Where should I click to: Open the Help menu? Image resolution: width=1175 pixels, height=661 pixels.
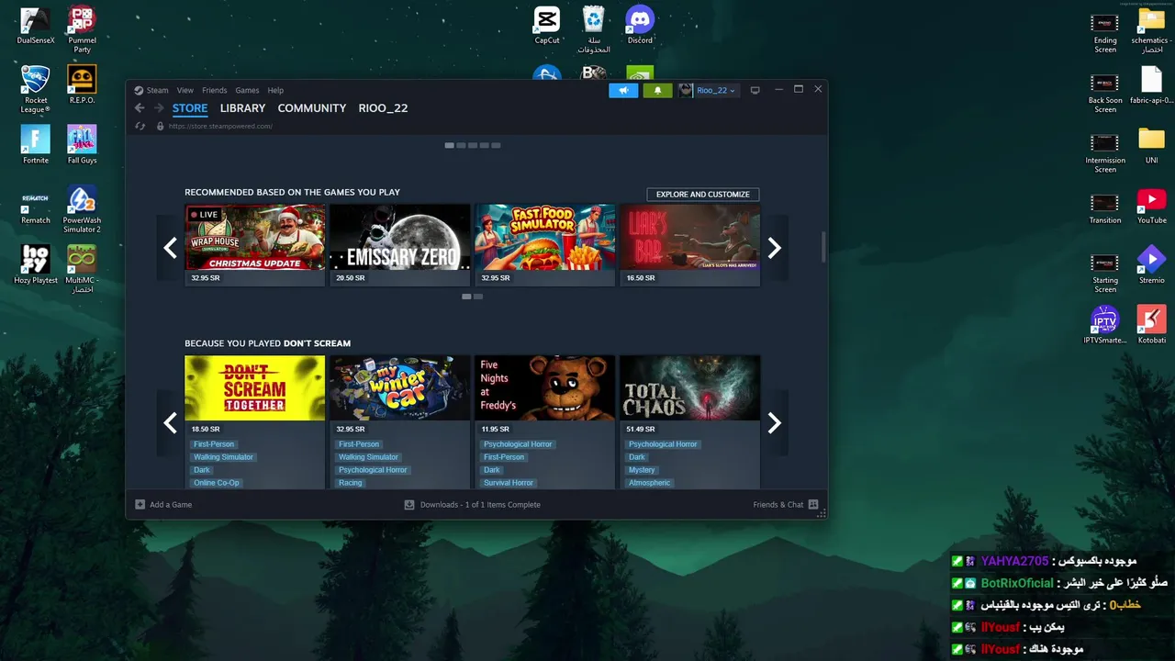(x=275, y=90)
